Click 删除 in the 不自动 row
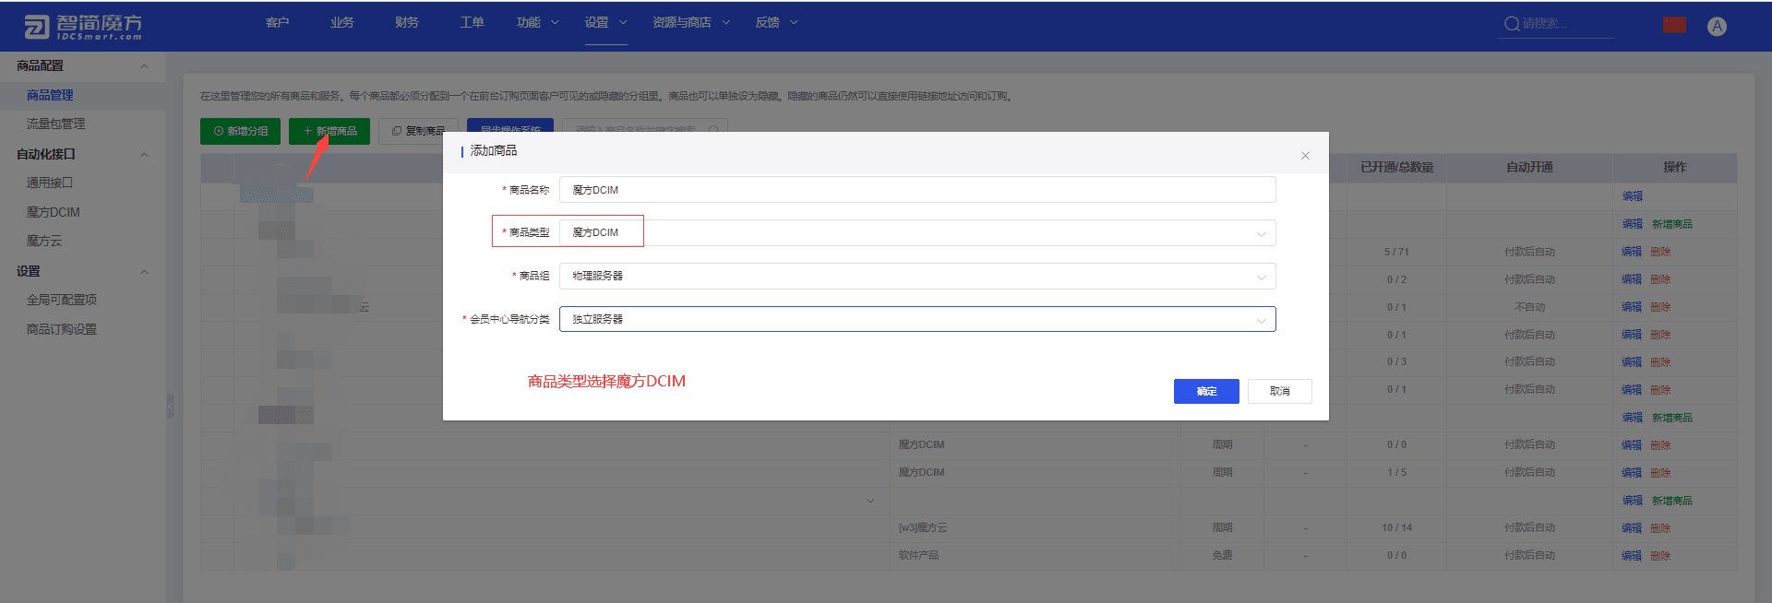Screen dimensions: 1772x603 coord(1660,307)
